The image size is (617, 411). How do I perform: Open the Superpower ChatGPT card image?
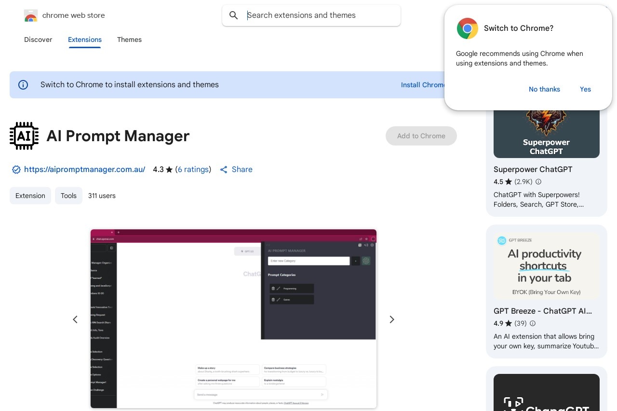pos(547,134)
